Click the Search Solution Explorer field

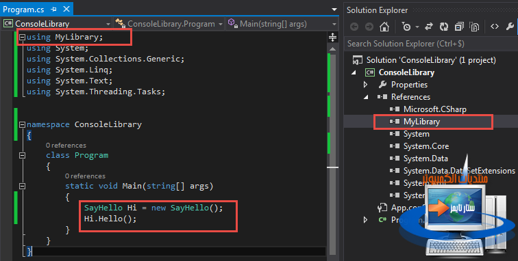[x=431, y=44]
